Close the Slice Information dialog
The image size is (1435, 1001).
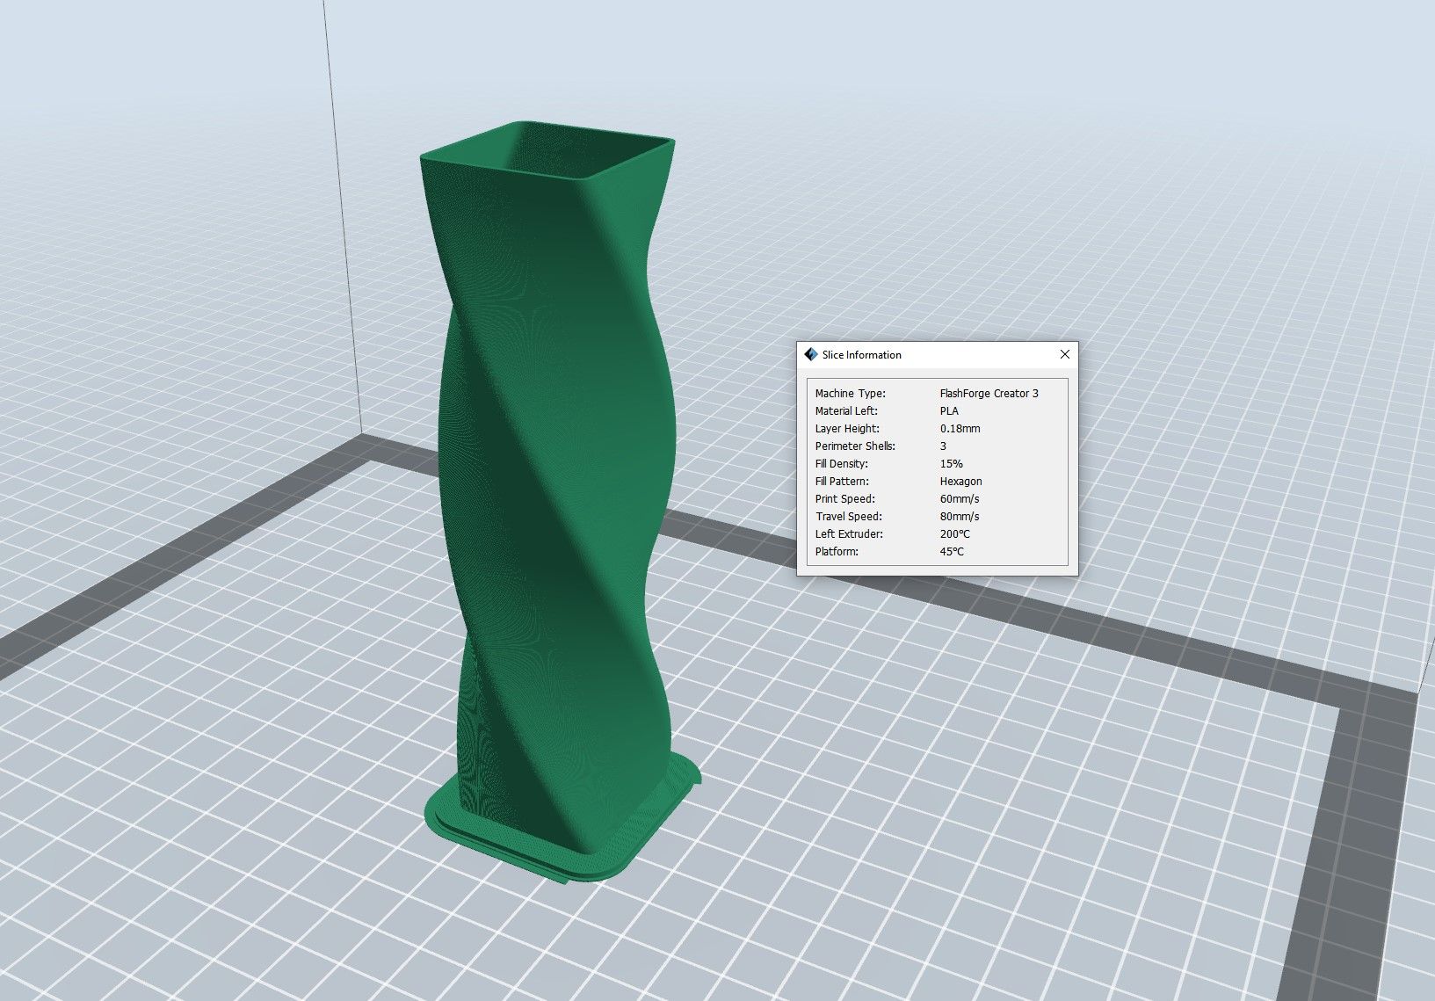[1064, 354]
